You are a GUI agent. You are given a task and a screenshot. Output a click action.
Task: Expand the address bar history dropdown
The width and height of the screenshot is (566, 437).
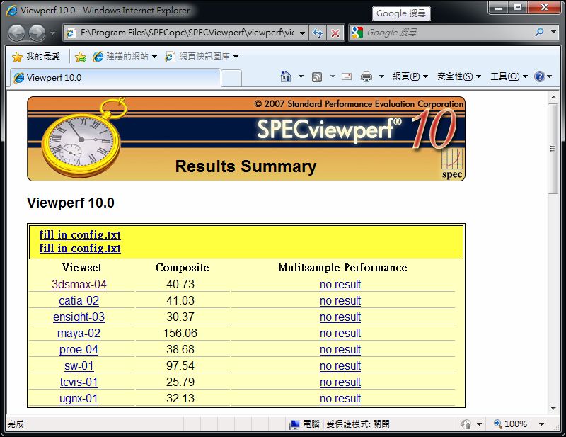[x=303, y=33]
